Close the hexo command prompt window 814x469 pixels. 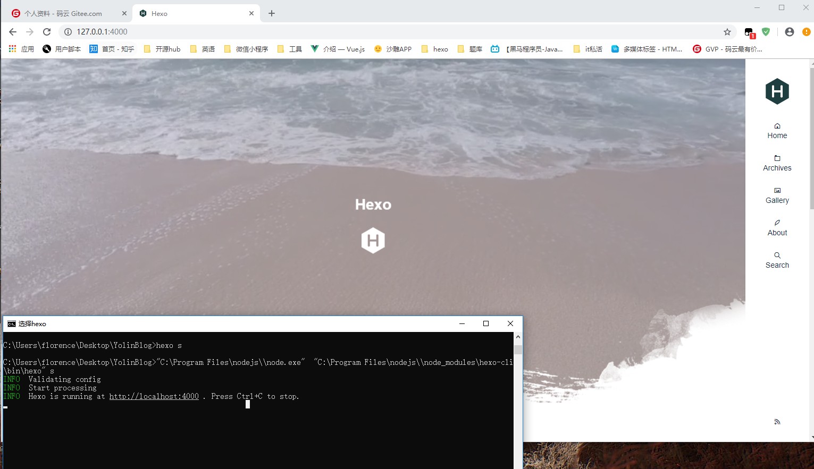point(510,323)
